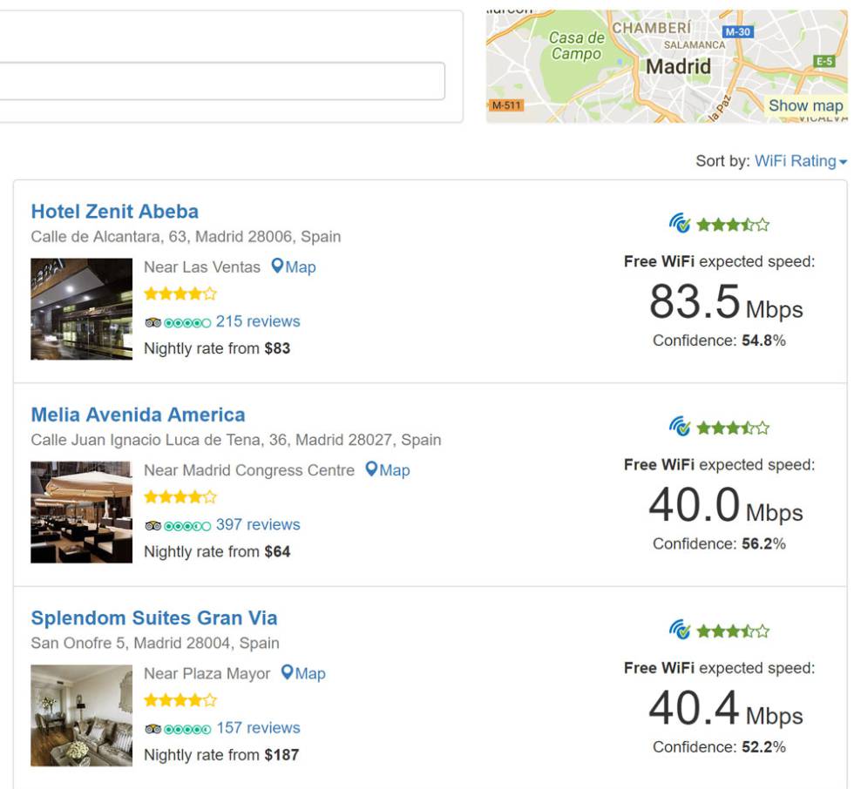Click Nightly rate from $64
Screen dimensions: 854x789
pyautogui.click(x=217, y=552)
